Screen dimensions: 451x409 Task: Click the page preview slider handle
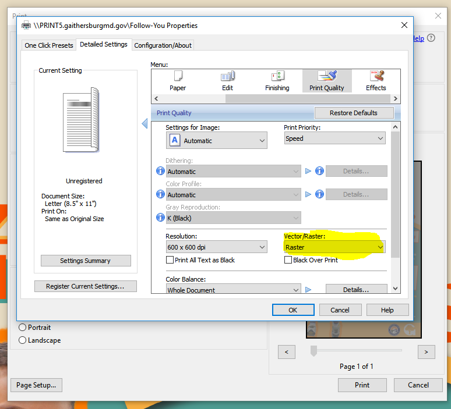[313, 350]
